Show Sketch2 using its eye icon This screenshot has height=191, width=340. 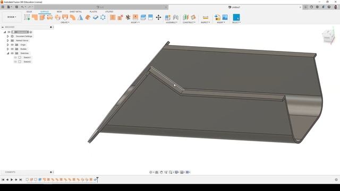click(15, 62)
